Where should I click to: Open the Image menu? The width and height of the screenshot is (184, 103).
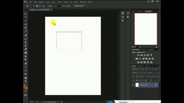click(41, 2)
